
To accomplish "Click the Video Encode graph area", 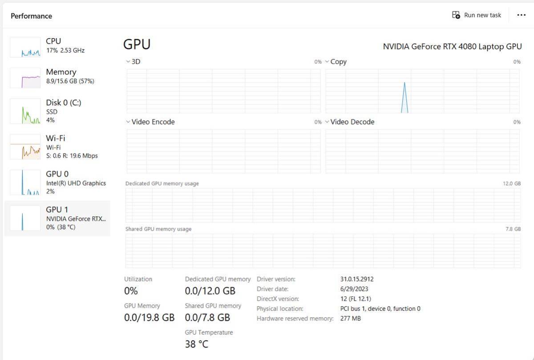I will (223, 151).
